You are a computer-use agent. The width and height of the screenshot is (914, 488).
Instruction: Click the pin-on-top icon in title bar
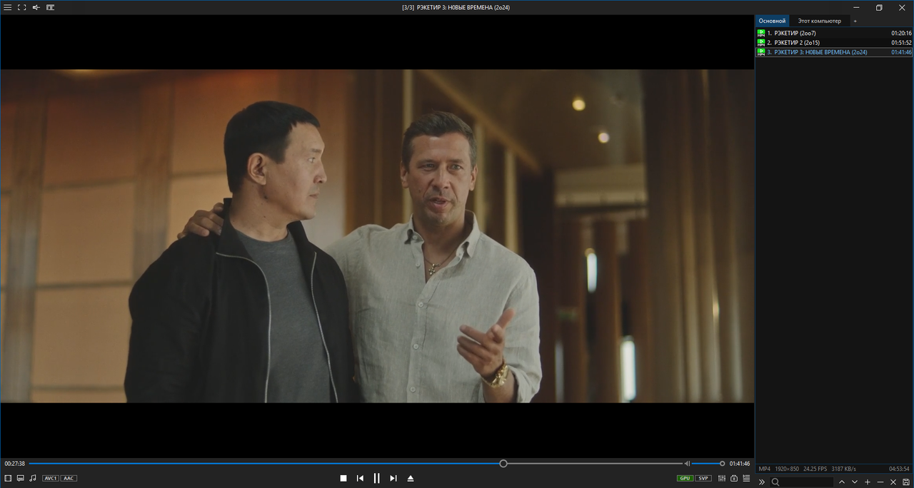tap(36, 7)
